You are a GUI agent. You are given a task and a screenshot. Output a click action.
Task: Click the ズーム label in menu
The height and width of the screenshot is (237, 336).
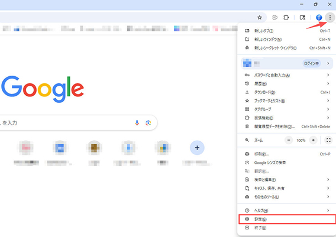259,141
